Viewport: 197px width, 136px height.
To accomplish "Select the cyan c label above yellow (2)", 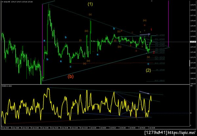I will pos(148,64).
